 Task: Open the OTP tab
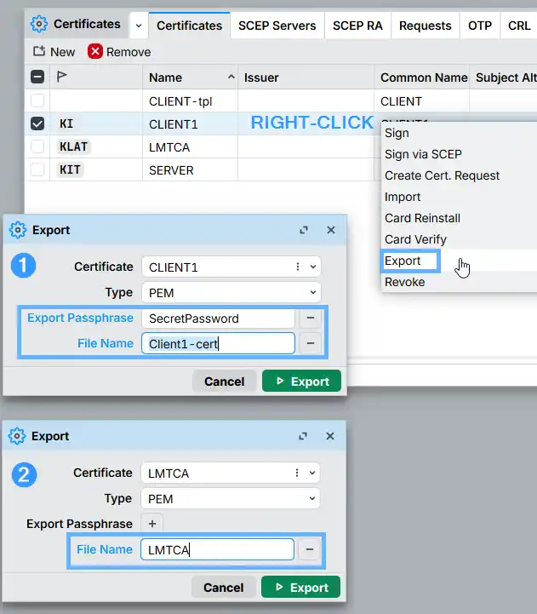point(480,26)
